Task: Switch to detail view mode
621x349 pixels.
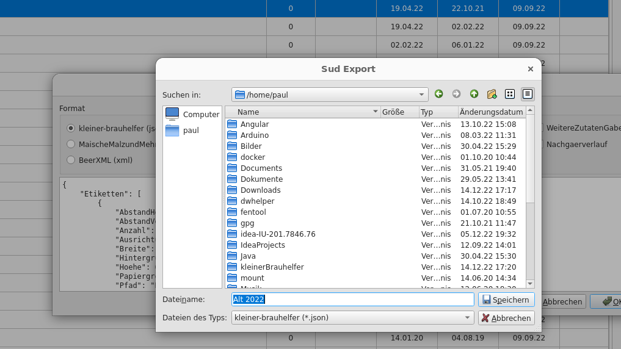Action: (x=528, y=94)
